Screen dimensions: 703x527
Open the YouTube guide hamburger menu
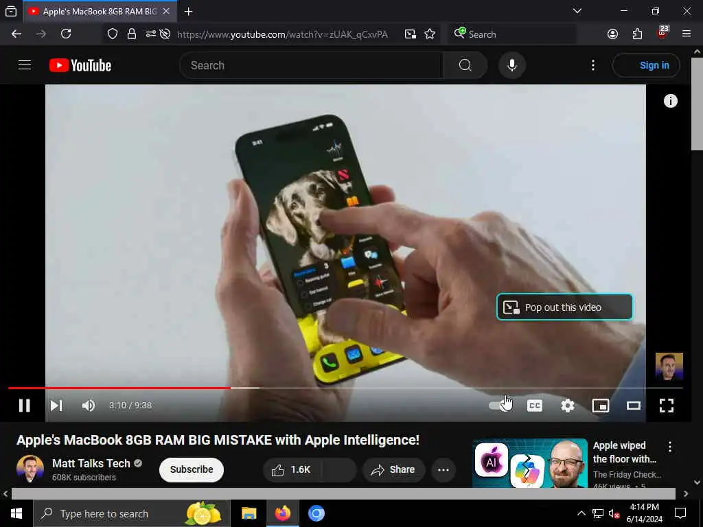(x=25, y=65)
